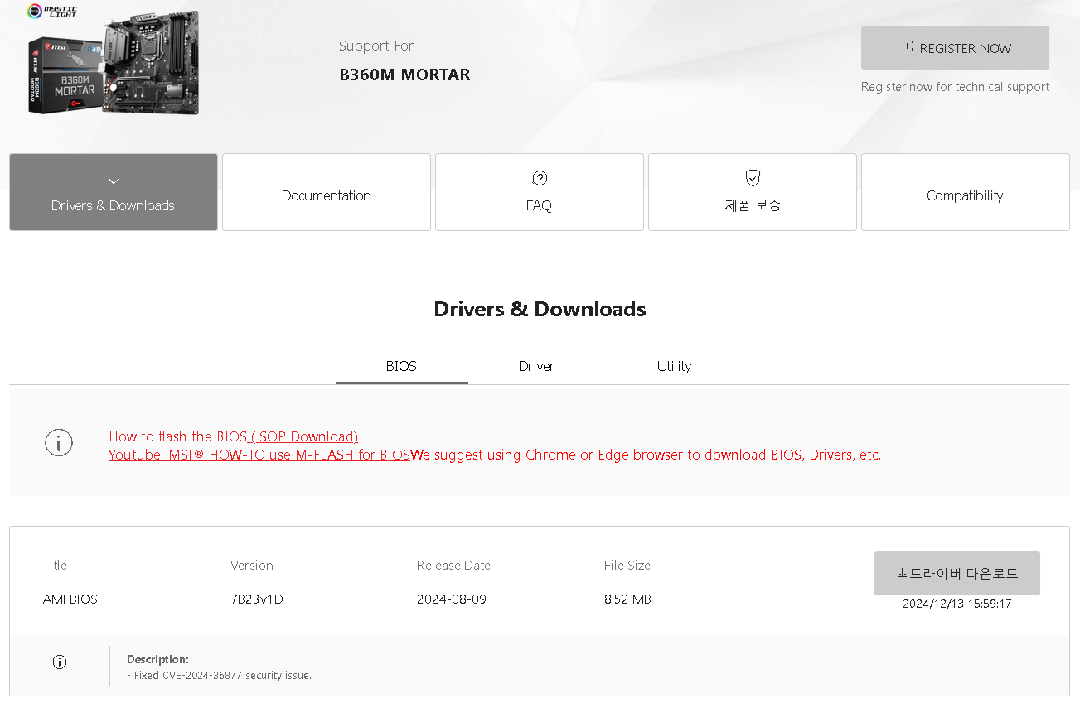This screenshot has width=1080, height=703.
Task: Click the Drivers & Downloads section heading
Action: pos(540,309)
